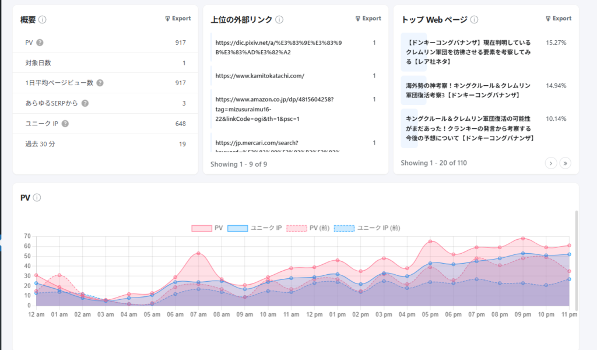Click the 14.94% page share value
Viewport: 597px width, 350px height.
point(556,86)
